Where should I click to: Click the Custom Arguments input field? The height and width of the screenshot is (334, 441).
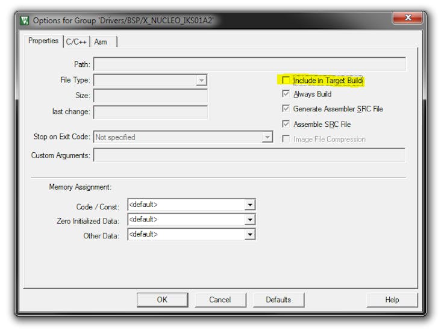[249, 155]
